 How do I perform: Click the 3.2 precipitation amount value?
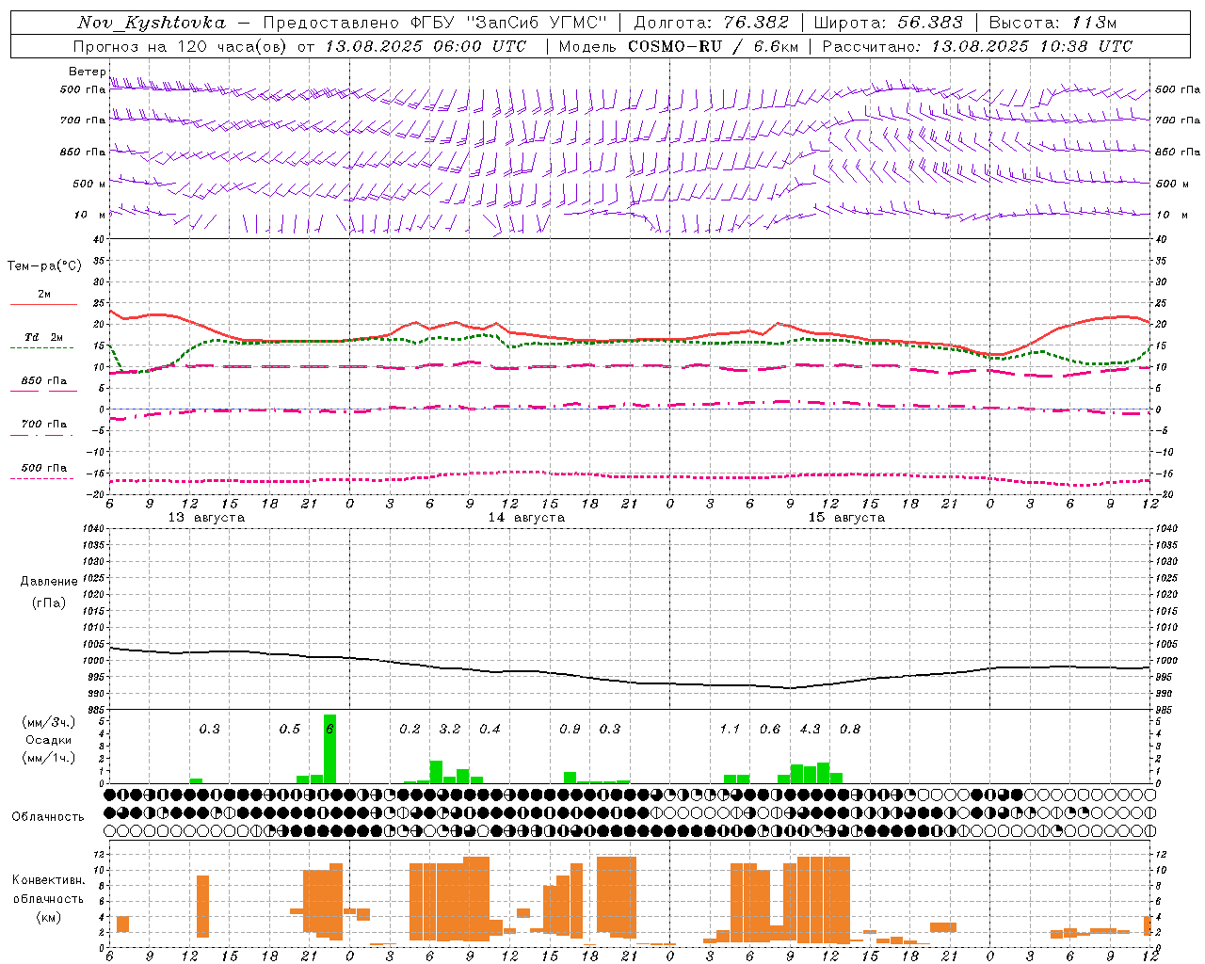450,729
